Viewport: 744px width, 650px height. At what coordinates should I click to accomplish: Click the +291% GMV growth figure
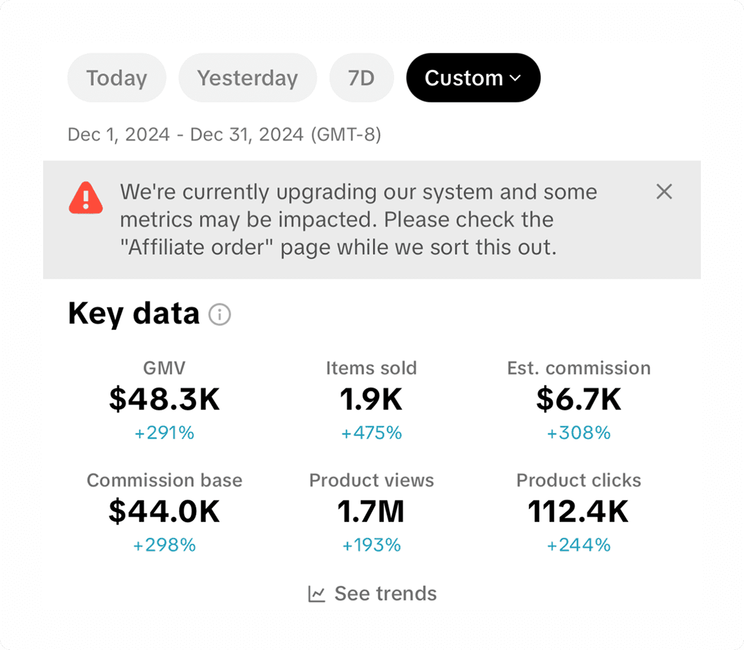[x=165, y=433]
